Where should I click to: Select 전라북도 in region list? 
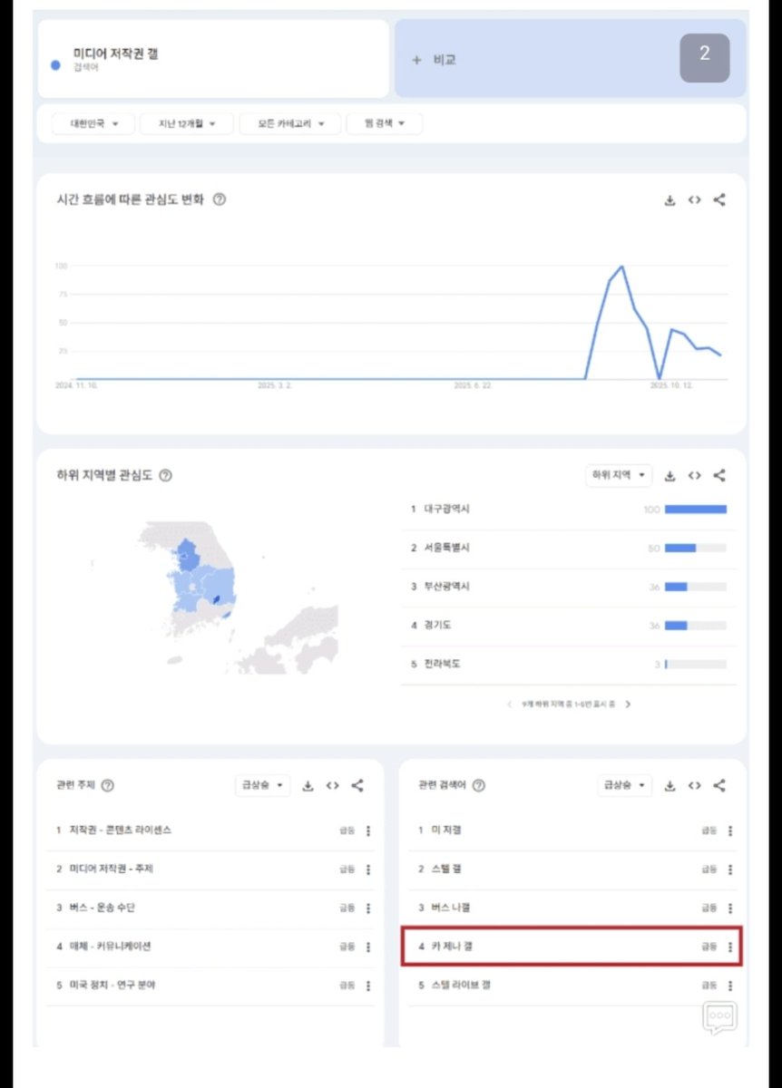coord(568,665)
